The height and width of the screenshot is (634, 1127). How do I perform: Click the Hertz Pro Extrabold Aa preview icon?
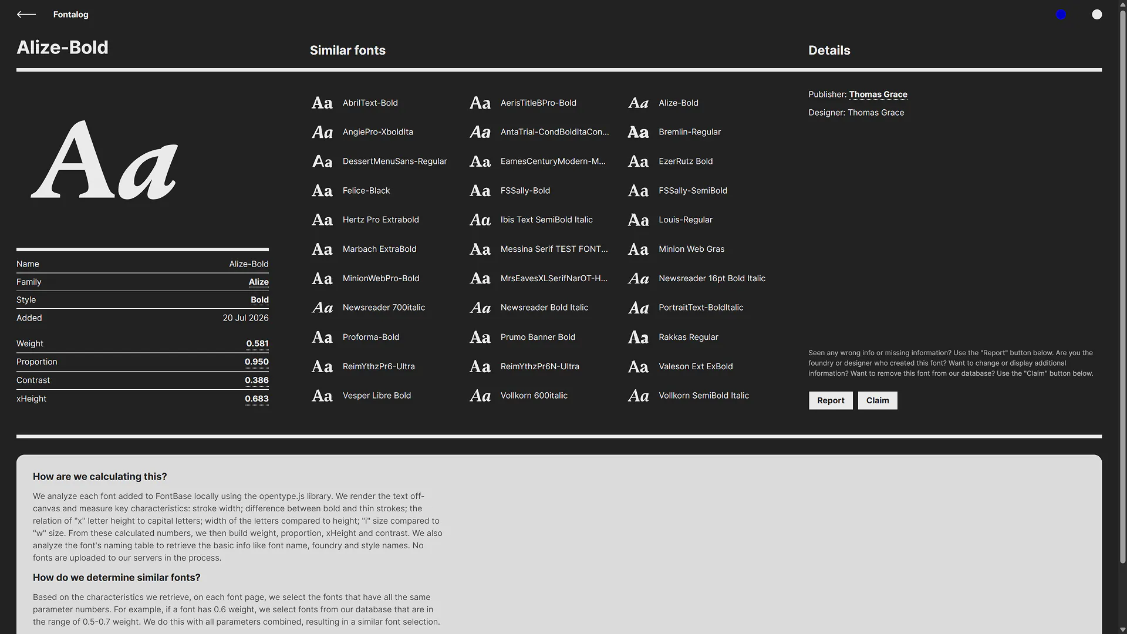tap(322, 220)
